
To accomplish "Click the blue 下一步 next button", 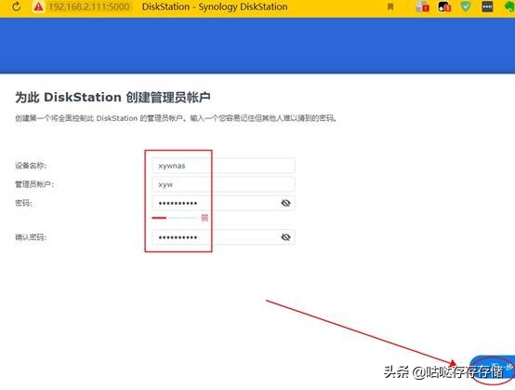I will (x=493, y=367).
